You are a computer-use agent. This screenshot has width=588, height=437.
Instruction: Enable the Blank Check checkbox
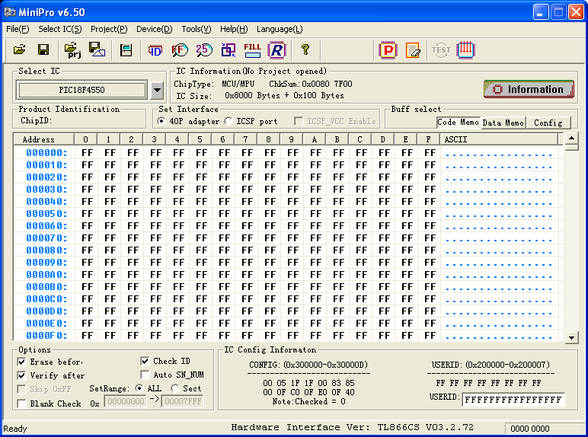click(x=22, y=404)
